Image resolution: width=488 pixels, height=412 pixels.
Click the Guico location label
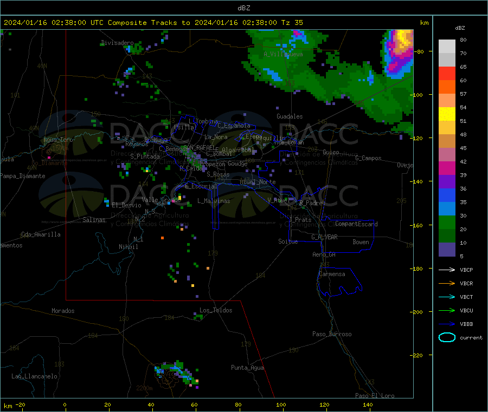point(331,152)
